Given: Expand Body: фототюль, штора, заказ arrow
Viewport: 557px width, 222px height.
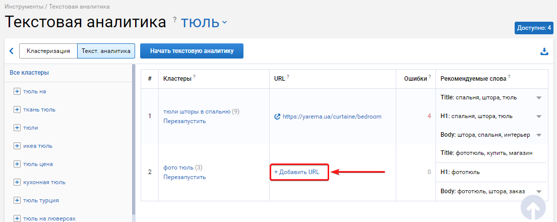Looking at the screenshot, I should (538, 191).
